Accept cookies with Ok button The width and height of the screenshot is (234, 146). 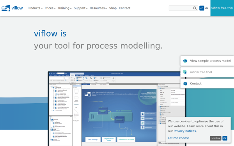pos(225,138)
